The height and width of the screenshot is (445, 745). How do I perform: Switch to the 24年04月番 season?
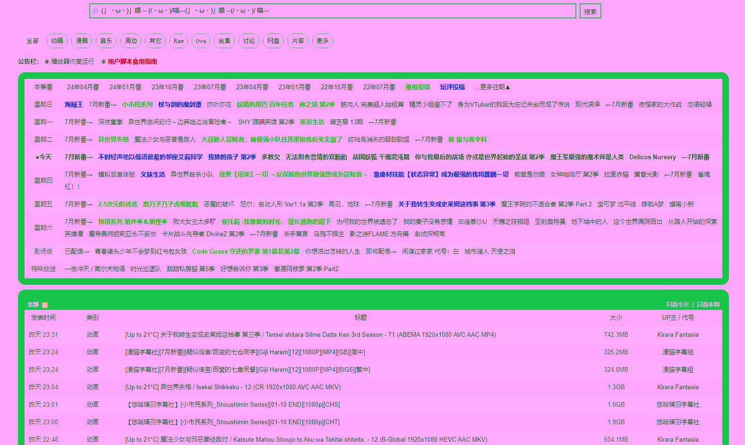click(x=83, y=87)
